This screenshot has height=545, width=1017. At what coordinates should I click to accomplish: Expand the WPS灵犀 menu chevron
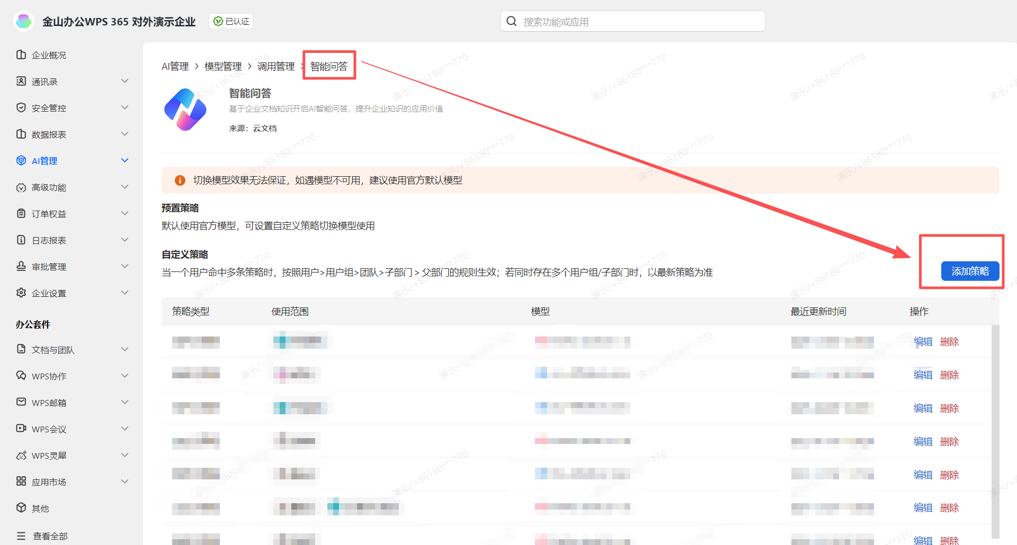click(x=125, y=455)
